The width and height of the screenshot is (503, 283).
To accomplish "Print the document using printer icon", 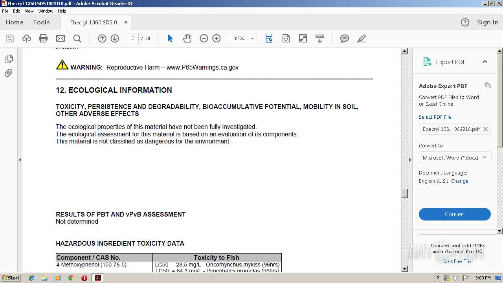I will [x=43, y=39].
